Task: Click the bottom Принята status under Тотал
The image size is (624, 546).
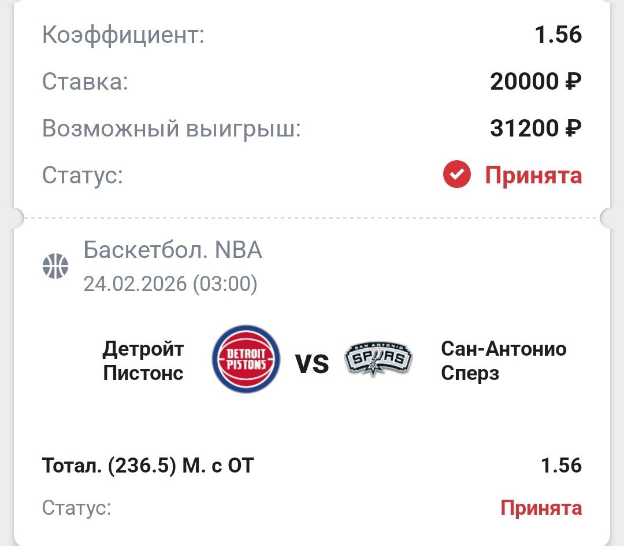Action: (541, 508)
